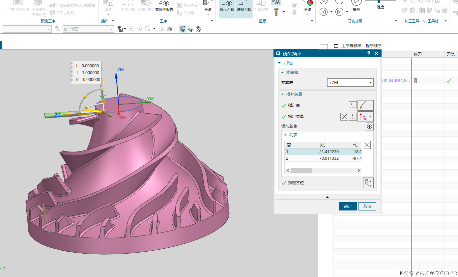Viewport: 458px width, 277px height.
Task: Open vector type dropdown arrow for 指定矢量
Action: click(371, 116)
